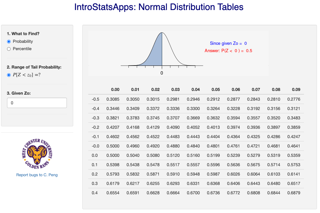
Task: Click the table cell showing 0.4013
Action: [213, 127]
